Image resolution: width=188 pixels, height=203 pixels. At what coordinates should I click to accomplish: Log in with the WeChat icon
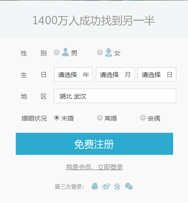(129, 186)
